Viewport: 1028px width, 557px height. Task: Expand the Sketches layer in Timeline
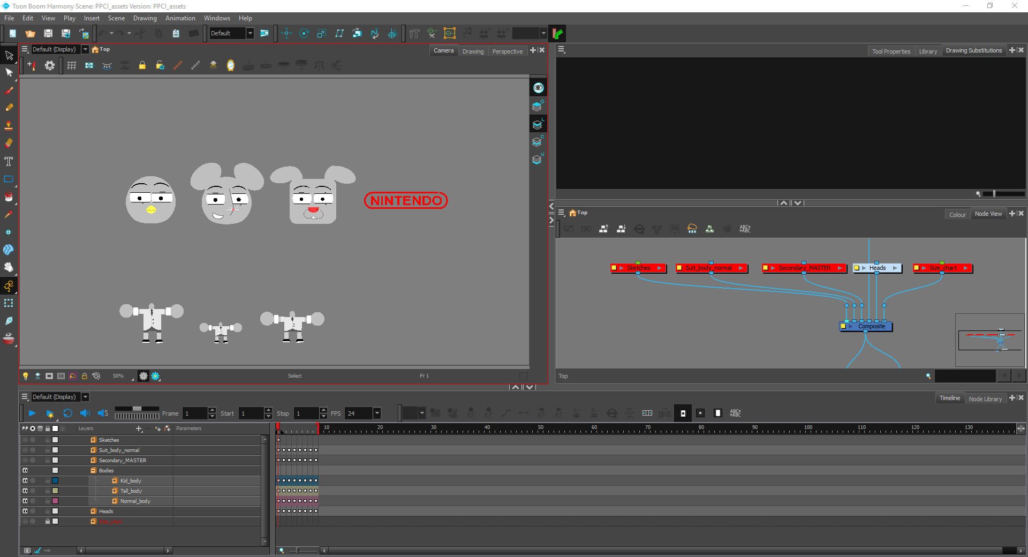pos(93,440)
